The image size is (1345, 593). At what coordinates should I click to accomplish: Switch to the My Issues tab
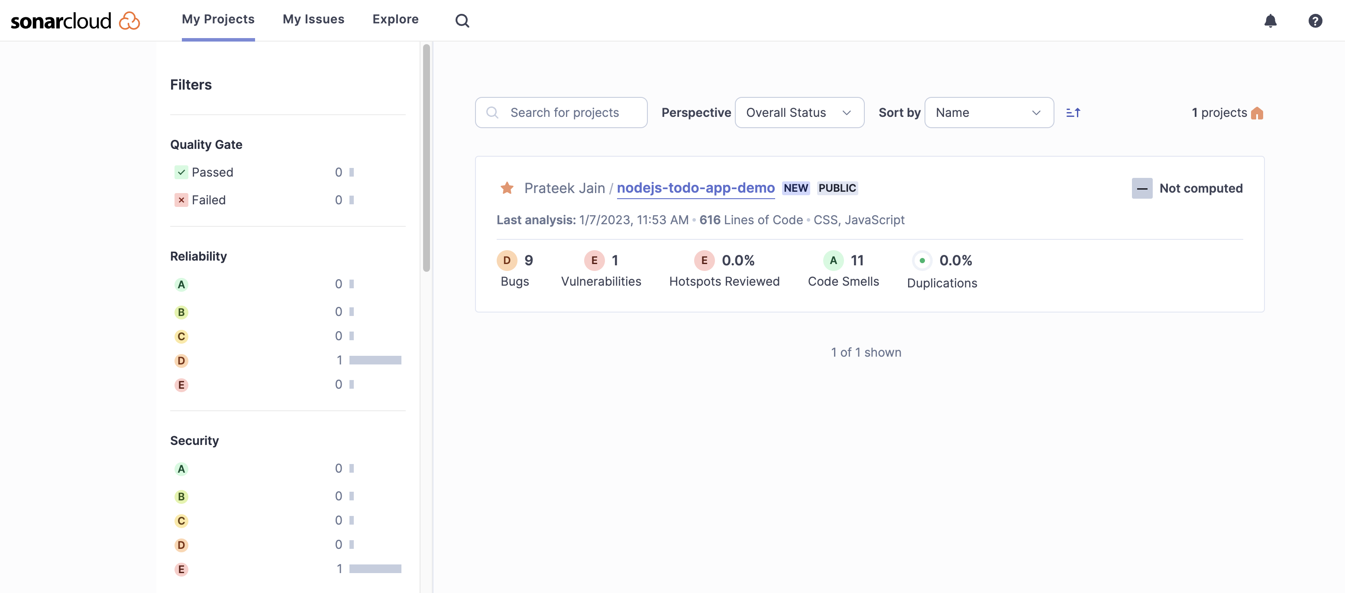(x=313, y=19)
